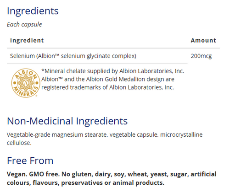235x193 pixels.
Task: Click the Ingredient column header
Action: click(27, 40)
